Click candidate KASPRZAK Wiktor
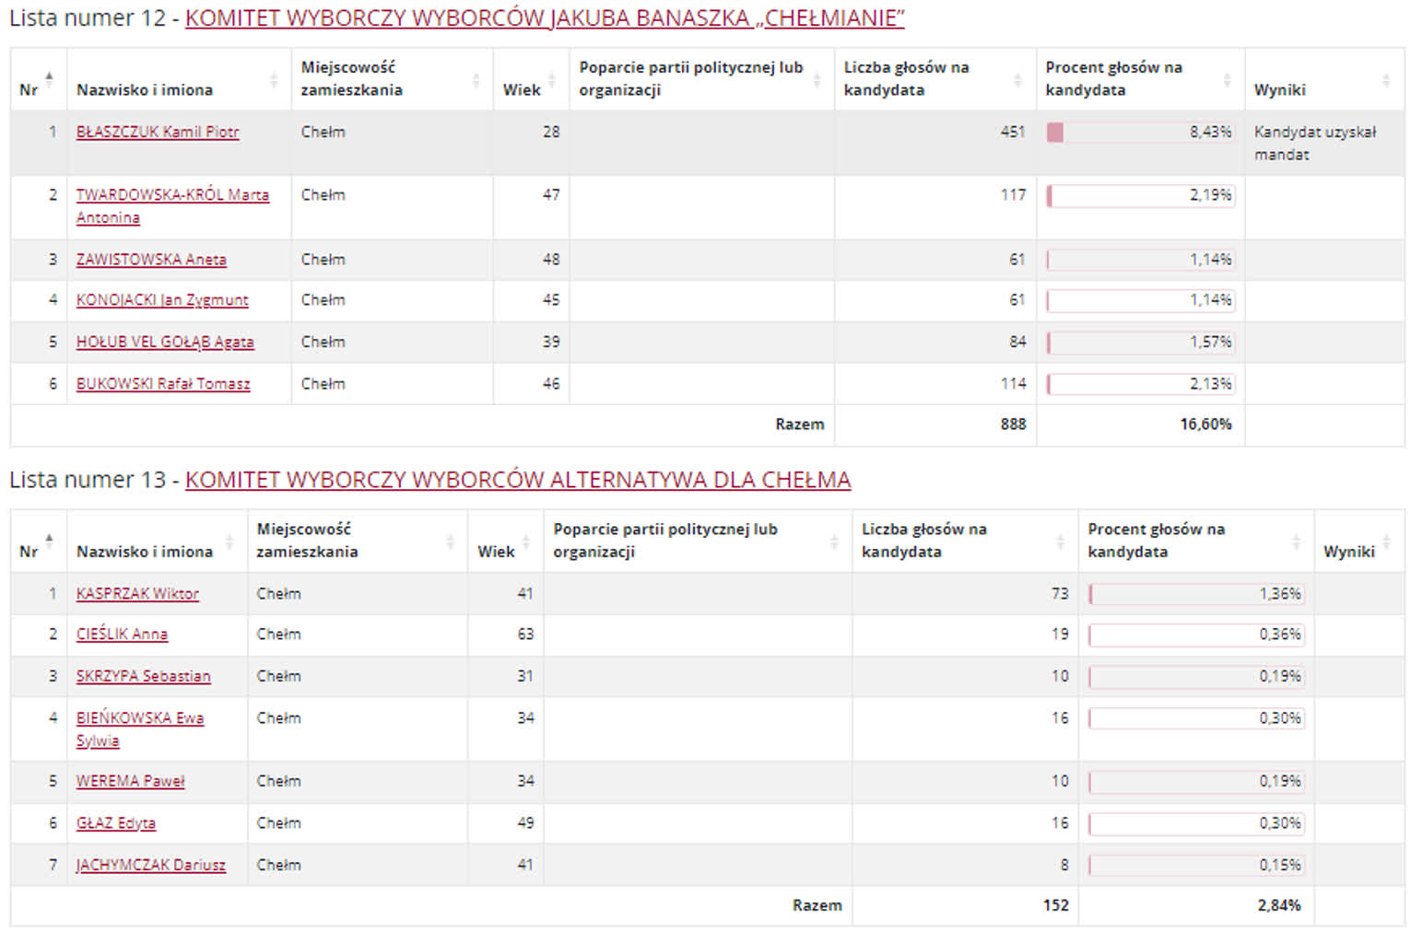 [x=137, y=594]
